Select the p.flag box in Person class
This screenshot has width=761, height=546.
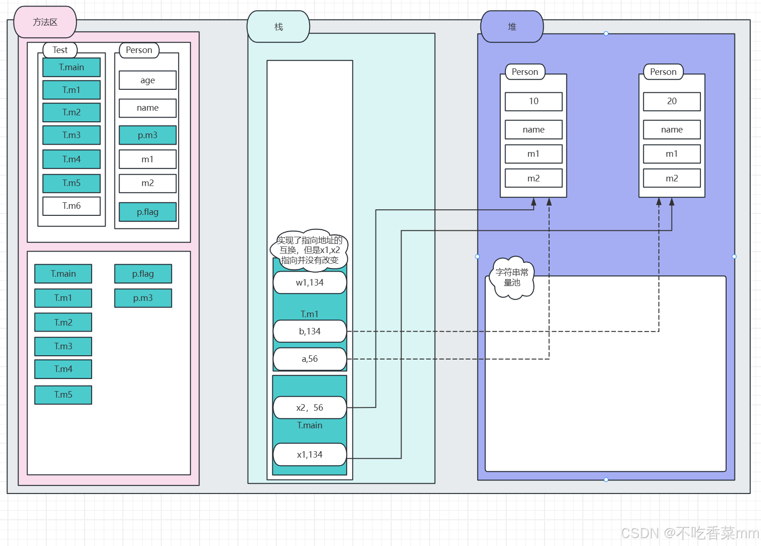(x=148, y=212)
